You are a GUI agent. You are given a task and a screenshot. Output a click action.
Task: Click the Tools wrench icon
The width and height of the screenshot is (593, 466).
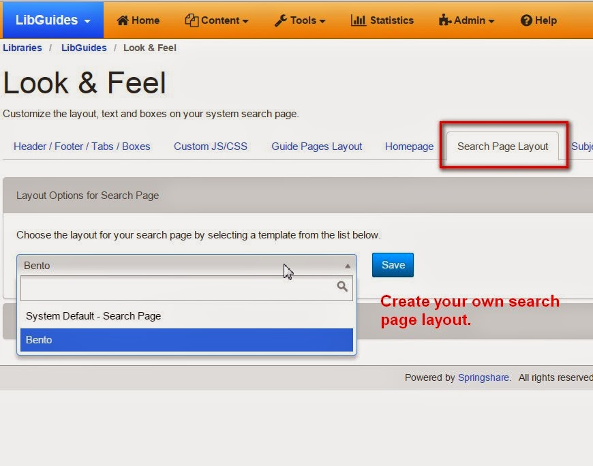(281, 20)
